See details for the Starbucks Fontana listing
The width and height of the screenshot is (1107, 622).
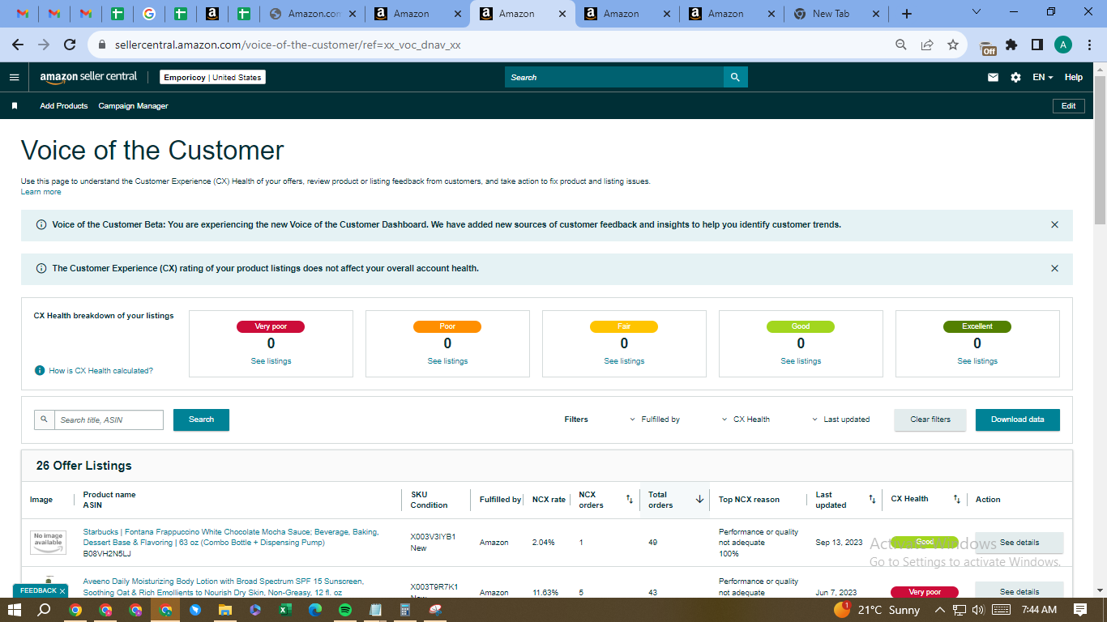(1019, 543)
